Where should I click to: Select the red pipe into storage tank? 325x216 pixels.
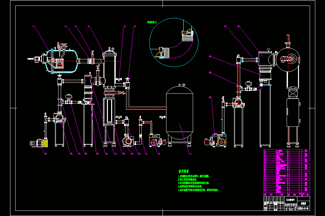point(147,108)
